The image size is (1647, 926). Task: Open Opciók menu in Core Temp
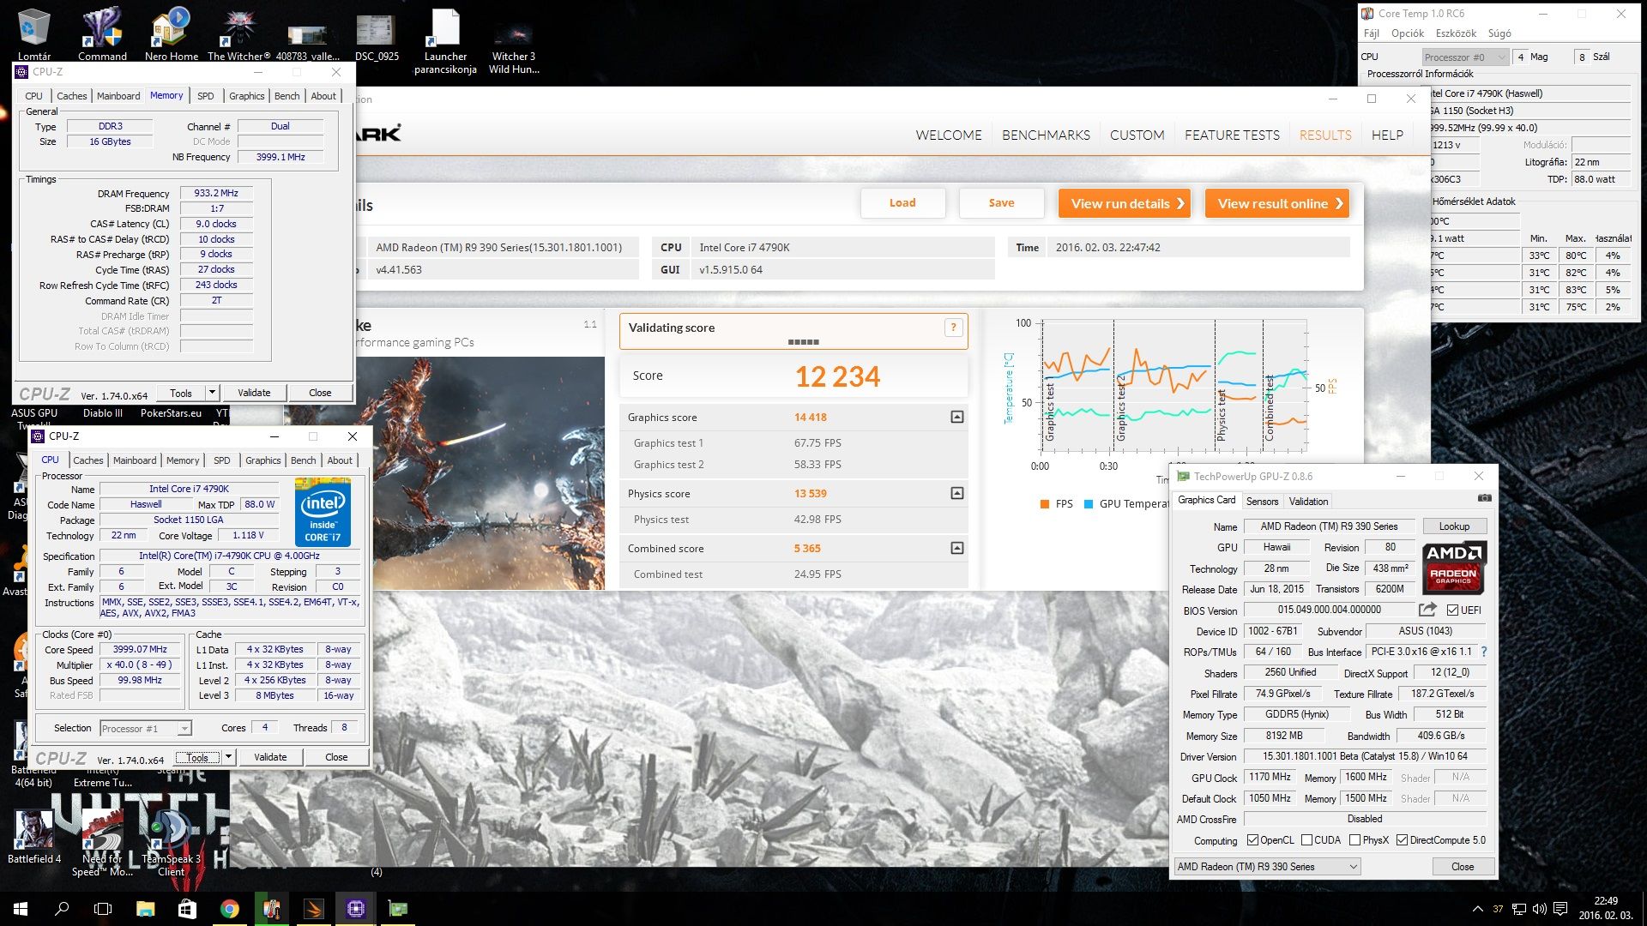(1407, 33)
